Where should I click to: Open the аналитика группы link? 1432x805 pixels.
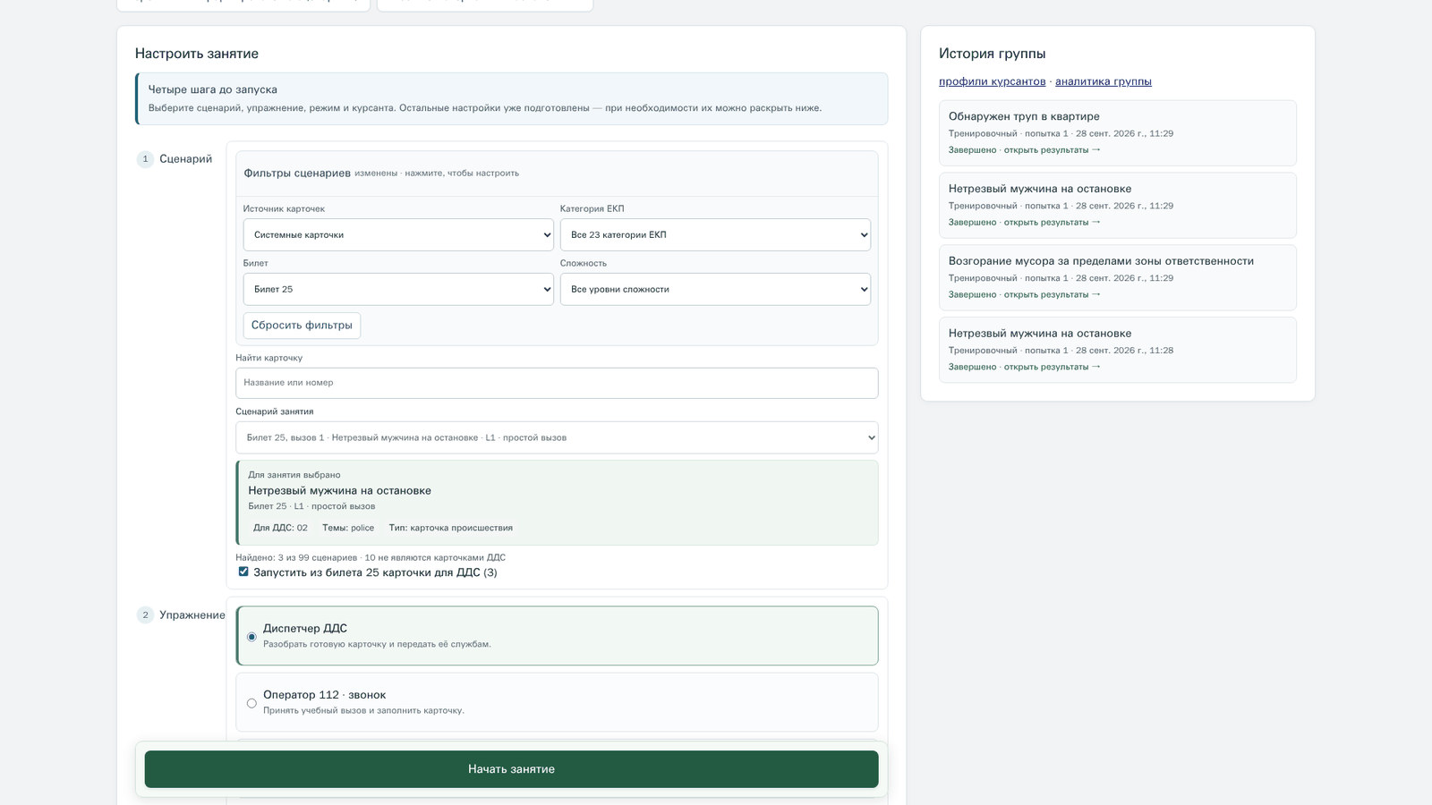point(1103,81)
